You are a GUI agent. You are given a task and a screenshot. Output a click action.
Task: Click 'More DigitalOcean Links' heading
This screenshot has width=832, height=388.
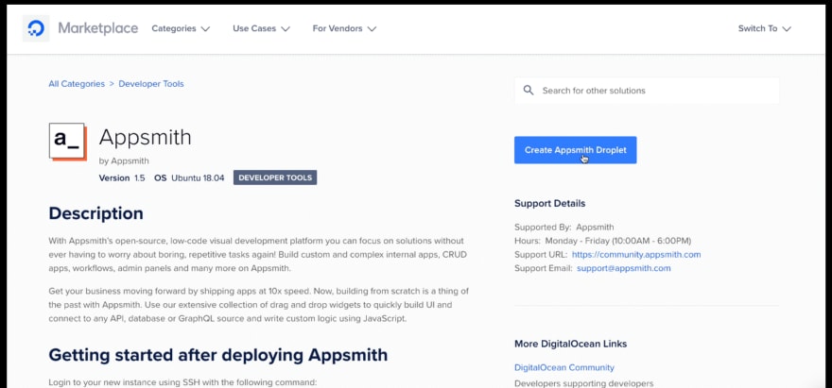click(x=570, y=344)
